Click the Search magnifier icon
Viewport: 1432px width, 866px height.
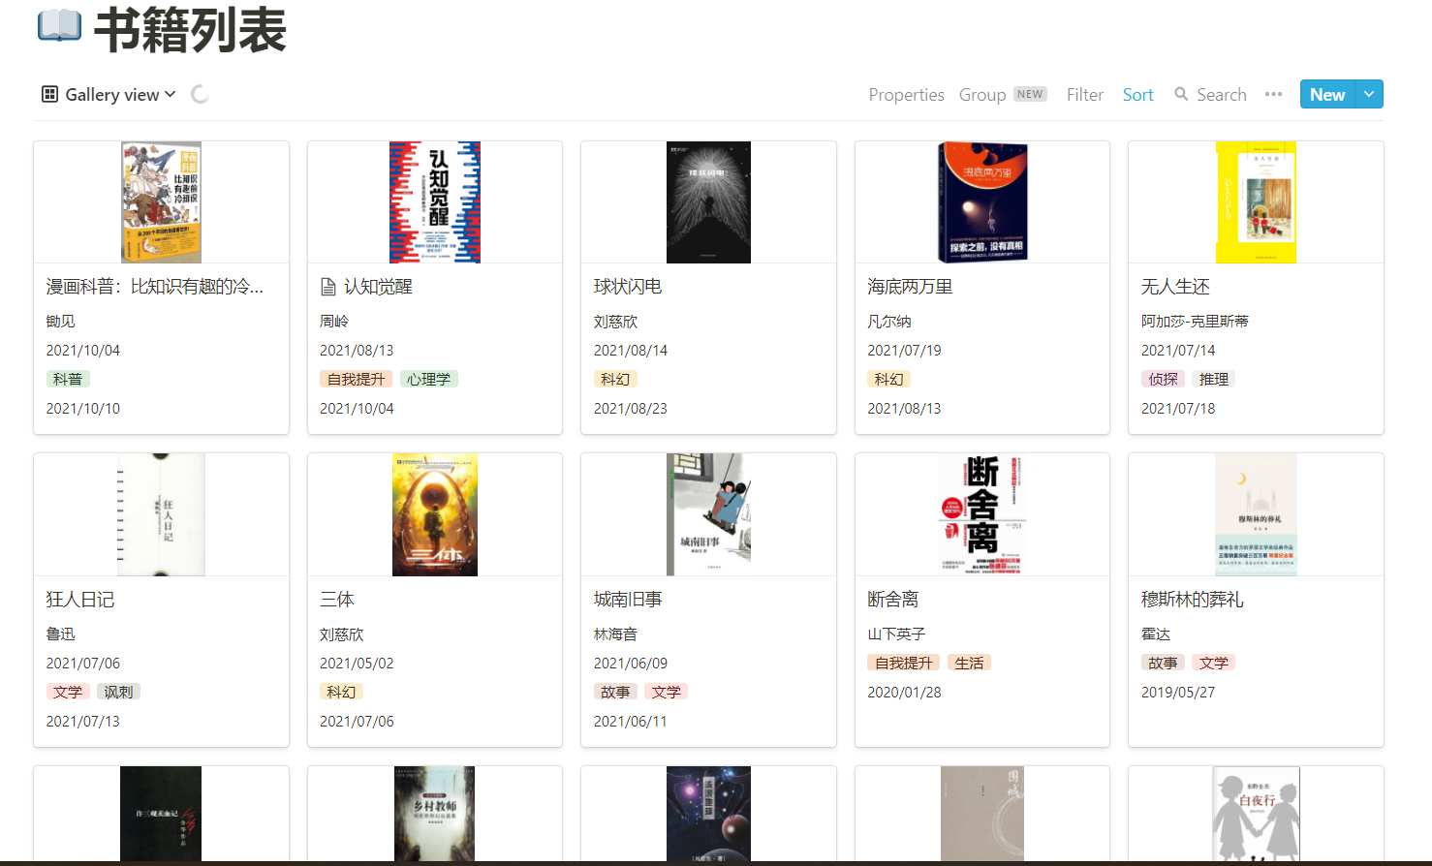point(1181,94)
